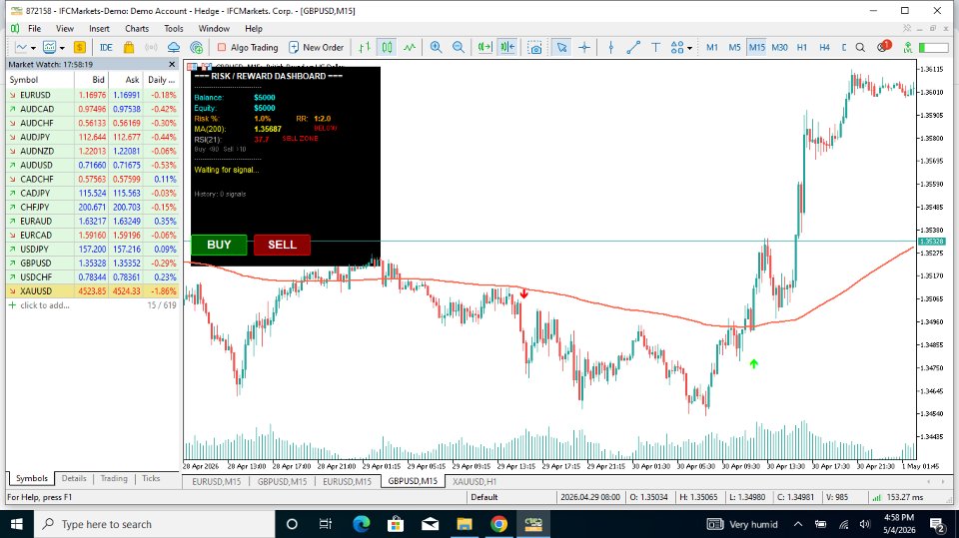Screen dimensions: 959x538
Task: Open the View menu
Action: coord(65,28)
